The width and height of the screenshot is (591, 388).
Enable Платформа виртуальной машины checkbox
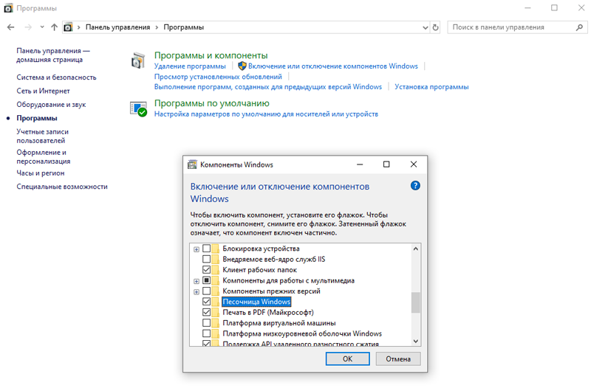207,323
